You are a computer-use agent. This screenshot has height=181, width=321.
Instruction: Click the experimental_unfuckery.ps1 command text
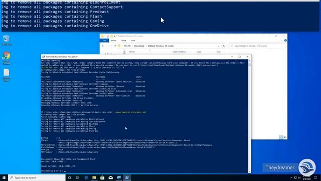click(x=130, y=112)
